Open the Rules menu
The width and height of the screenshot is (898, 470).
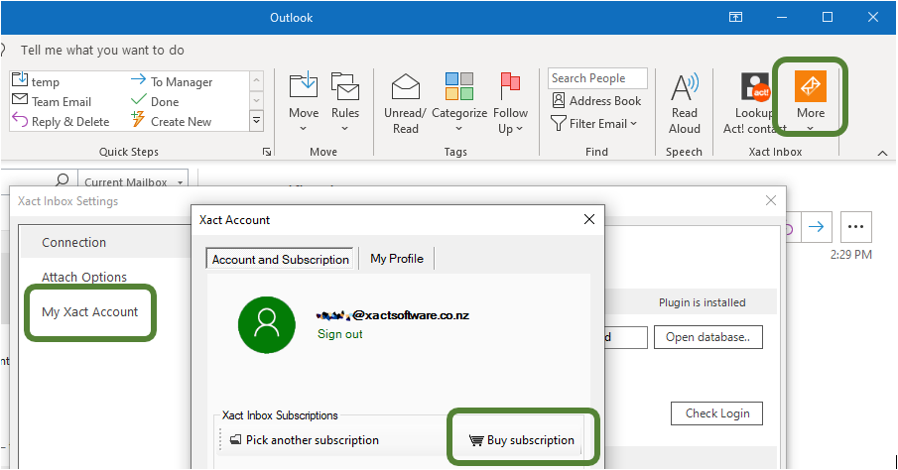[x=344, y=103]
